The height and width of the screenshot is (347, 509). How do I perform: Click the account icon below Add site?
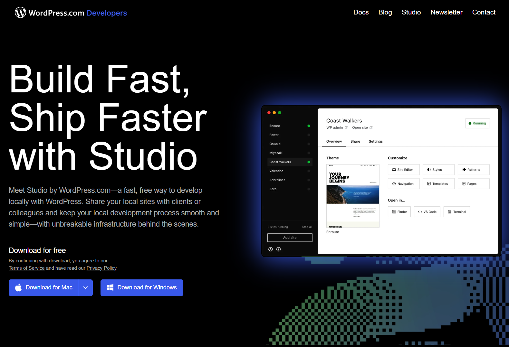[x=271, y=249]
